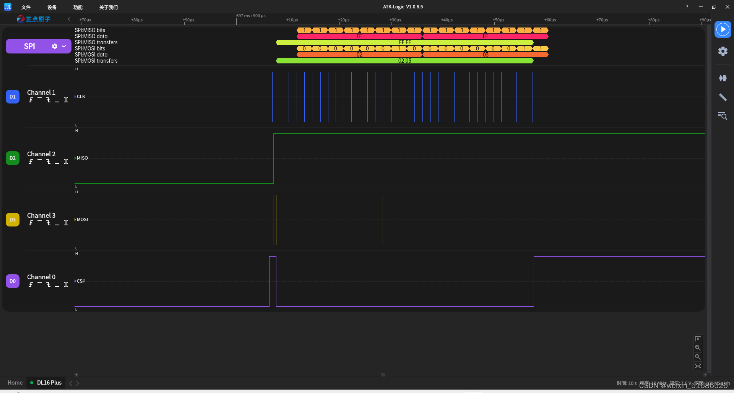Start capture with the play button

(723, 29)
